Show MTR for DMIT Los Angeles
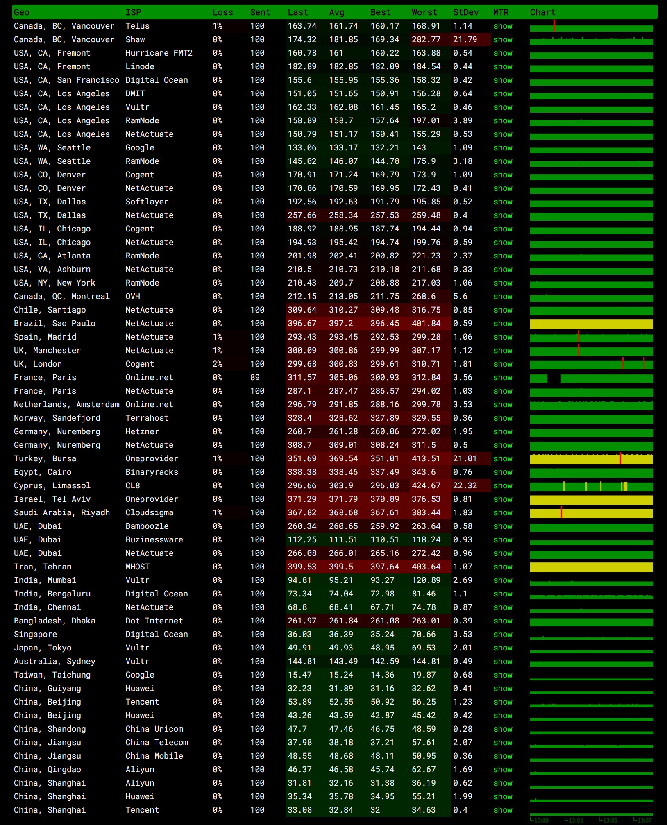The width and height of the screenshot is (667, 825). pos(503,93)
